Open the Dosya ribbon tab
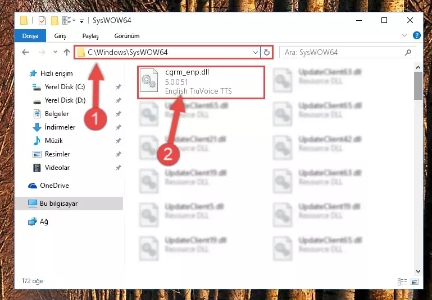The width and height of the screenshot is (432, 300). (x=30, y=36)
